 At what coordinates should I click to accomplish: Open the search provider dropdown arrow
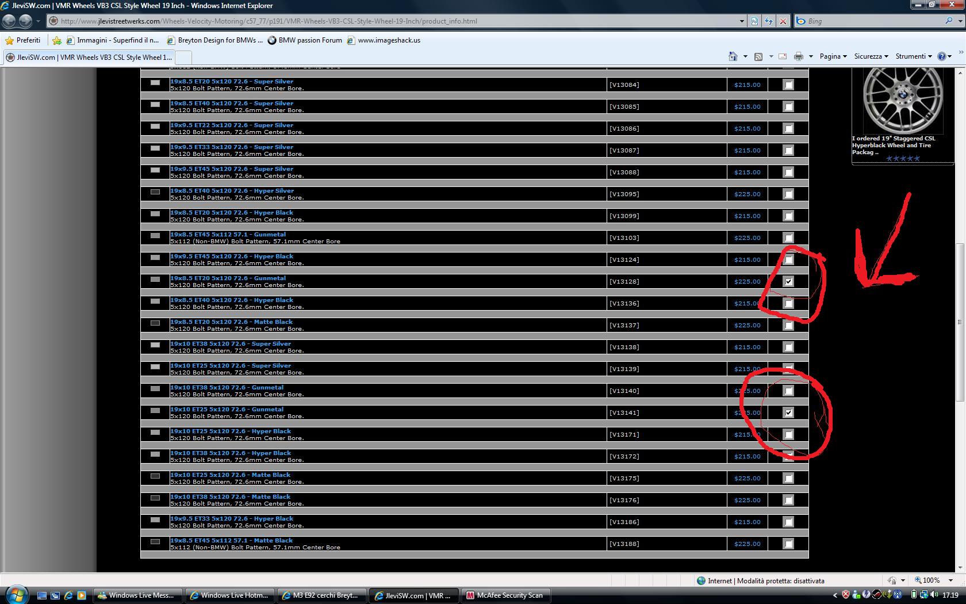(x=960, y=21)
